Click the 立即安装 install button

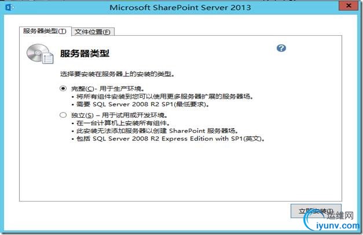click(316, 211)
